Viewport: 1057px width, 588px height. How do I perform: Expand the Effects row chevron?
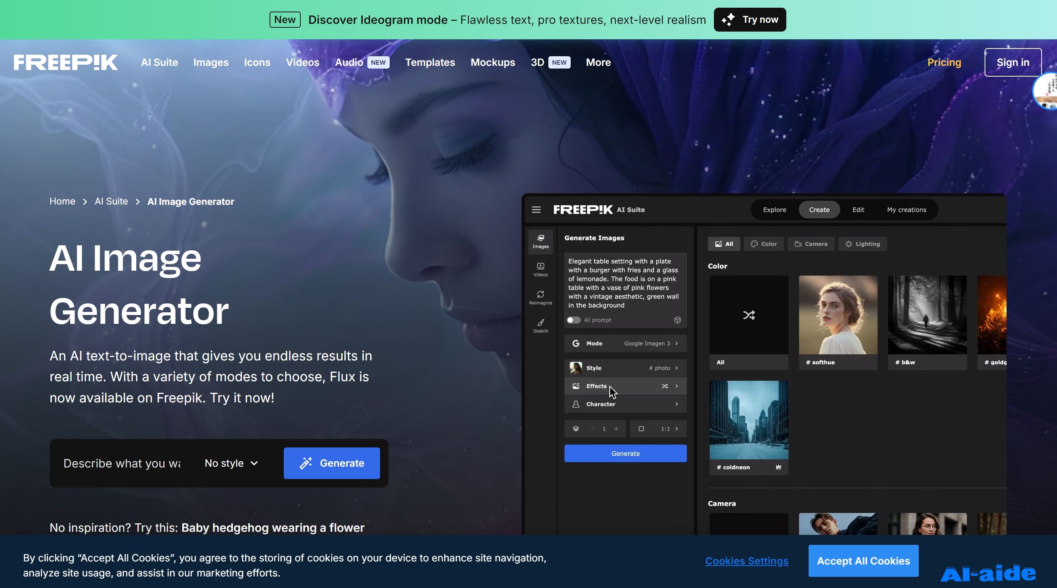tap(677, 386)
